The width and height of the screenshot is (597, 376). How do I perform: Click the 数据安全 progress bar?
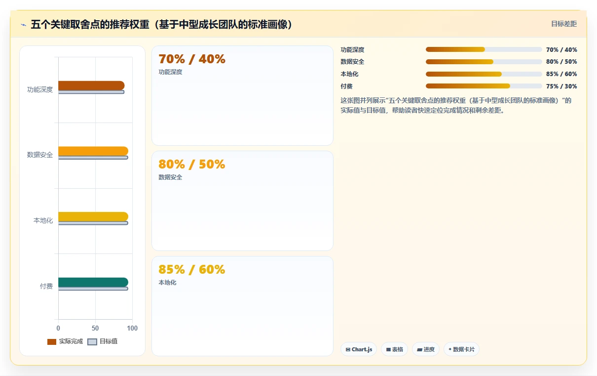[x=484, y=62]
